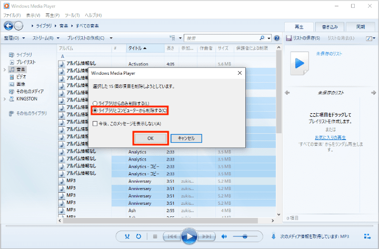Click the キャンセル button

coord(186,138)
